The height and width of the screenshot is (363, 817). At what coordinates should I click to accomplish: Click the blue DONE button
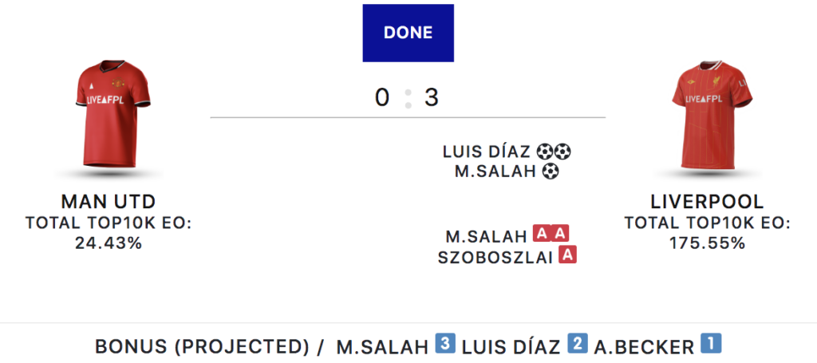[408, 33]
